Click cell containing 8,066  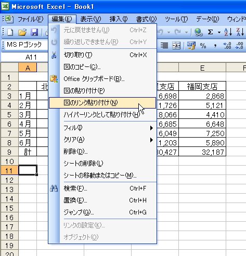point(167,114)
